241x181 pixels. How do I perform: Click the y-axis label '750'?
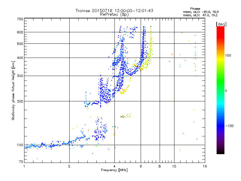(x=20, y=19)
